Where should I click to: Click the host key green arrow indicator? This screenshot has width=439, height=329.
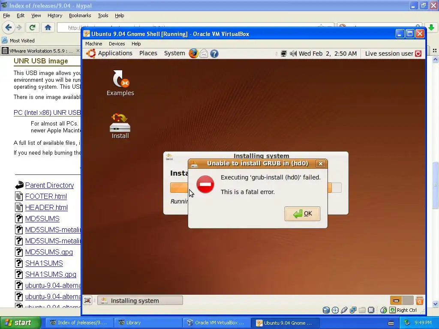(393, 310)
